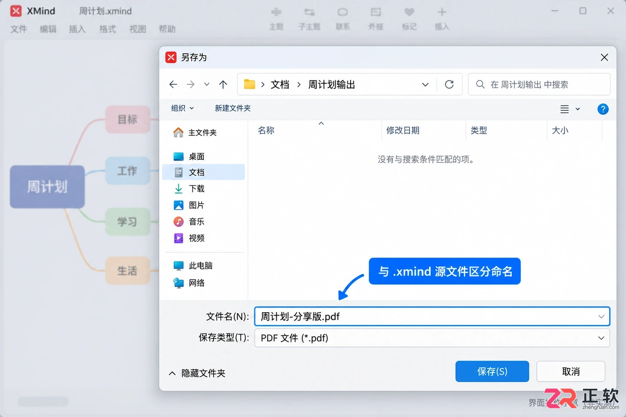This screenshot has width=626, height=417.
Task: Open the help question mark icon
Action: coord(603,109)
